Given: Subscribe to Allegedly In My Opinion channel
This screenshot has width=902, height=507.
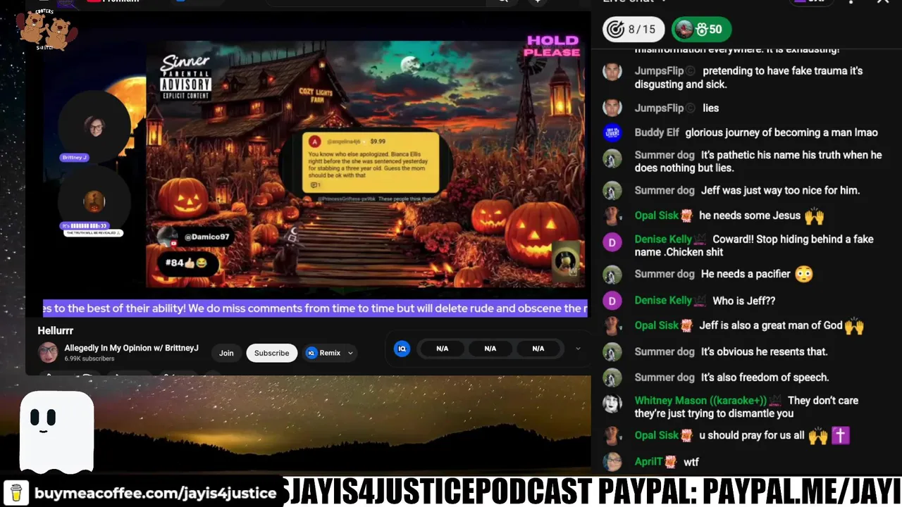Looking at the screenshot, I should 271,353.
